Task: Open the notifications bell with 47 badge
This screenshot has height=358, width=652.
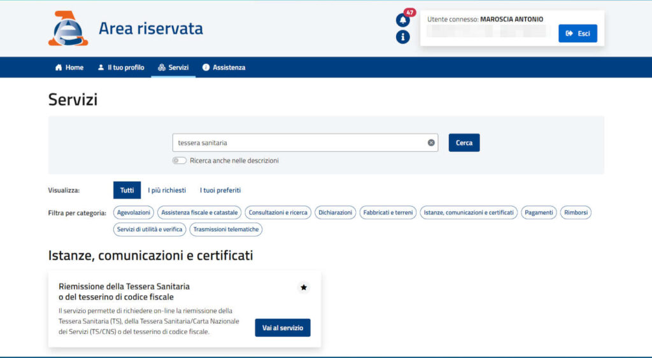Action: click(x=403, y=19)
